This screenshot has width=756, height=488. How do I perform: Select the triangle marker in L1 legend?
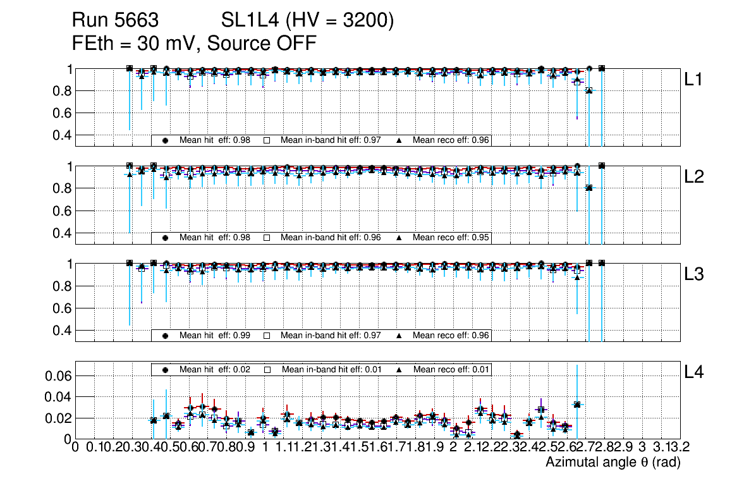pos(399,140)
